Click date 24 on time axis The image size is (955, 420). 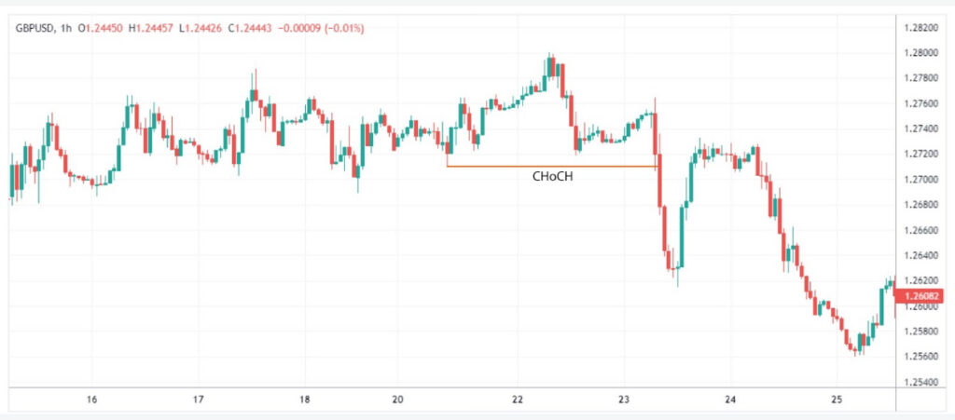pyautogui.click(x=731, y=400)
